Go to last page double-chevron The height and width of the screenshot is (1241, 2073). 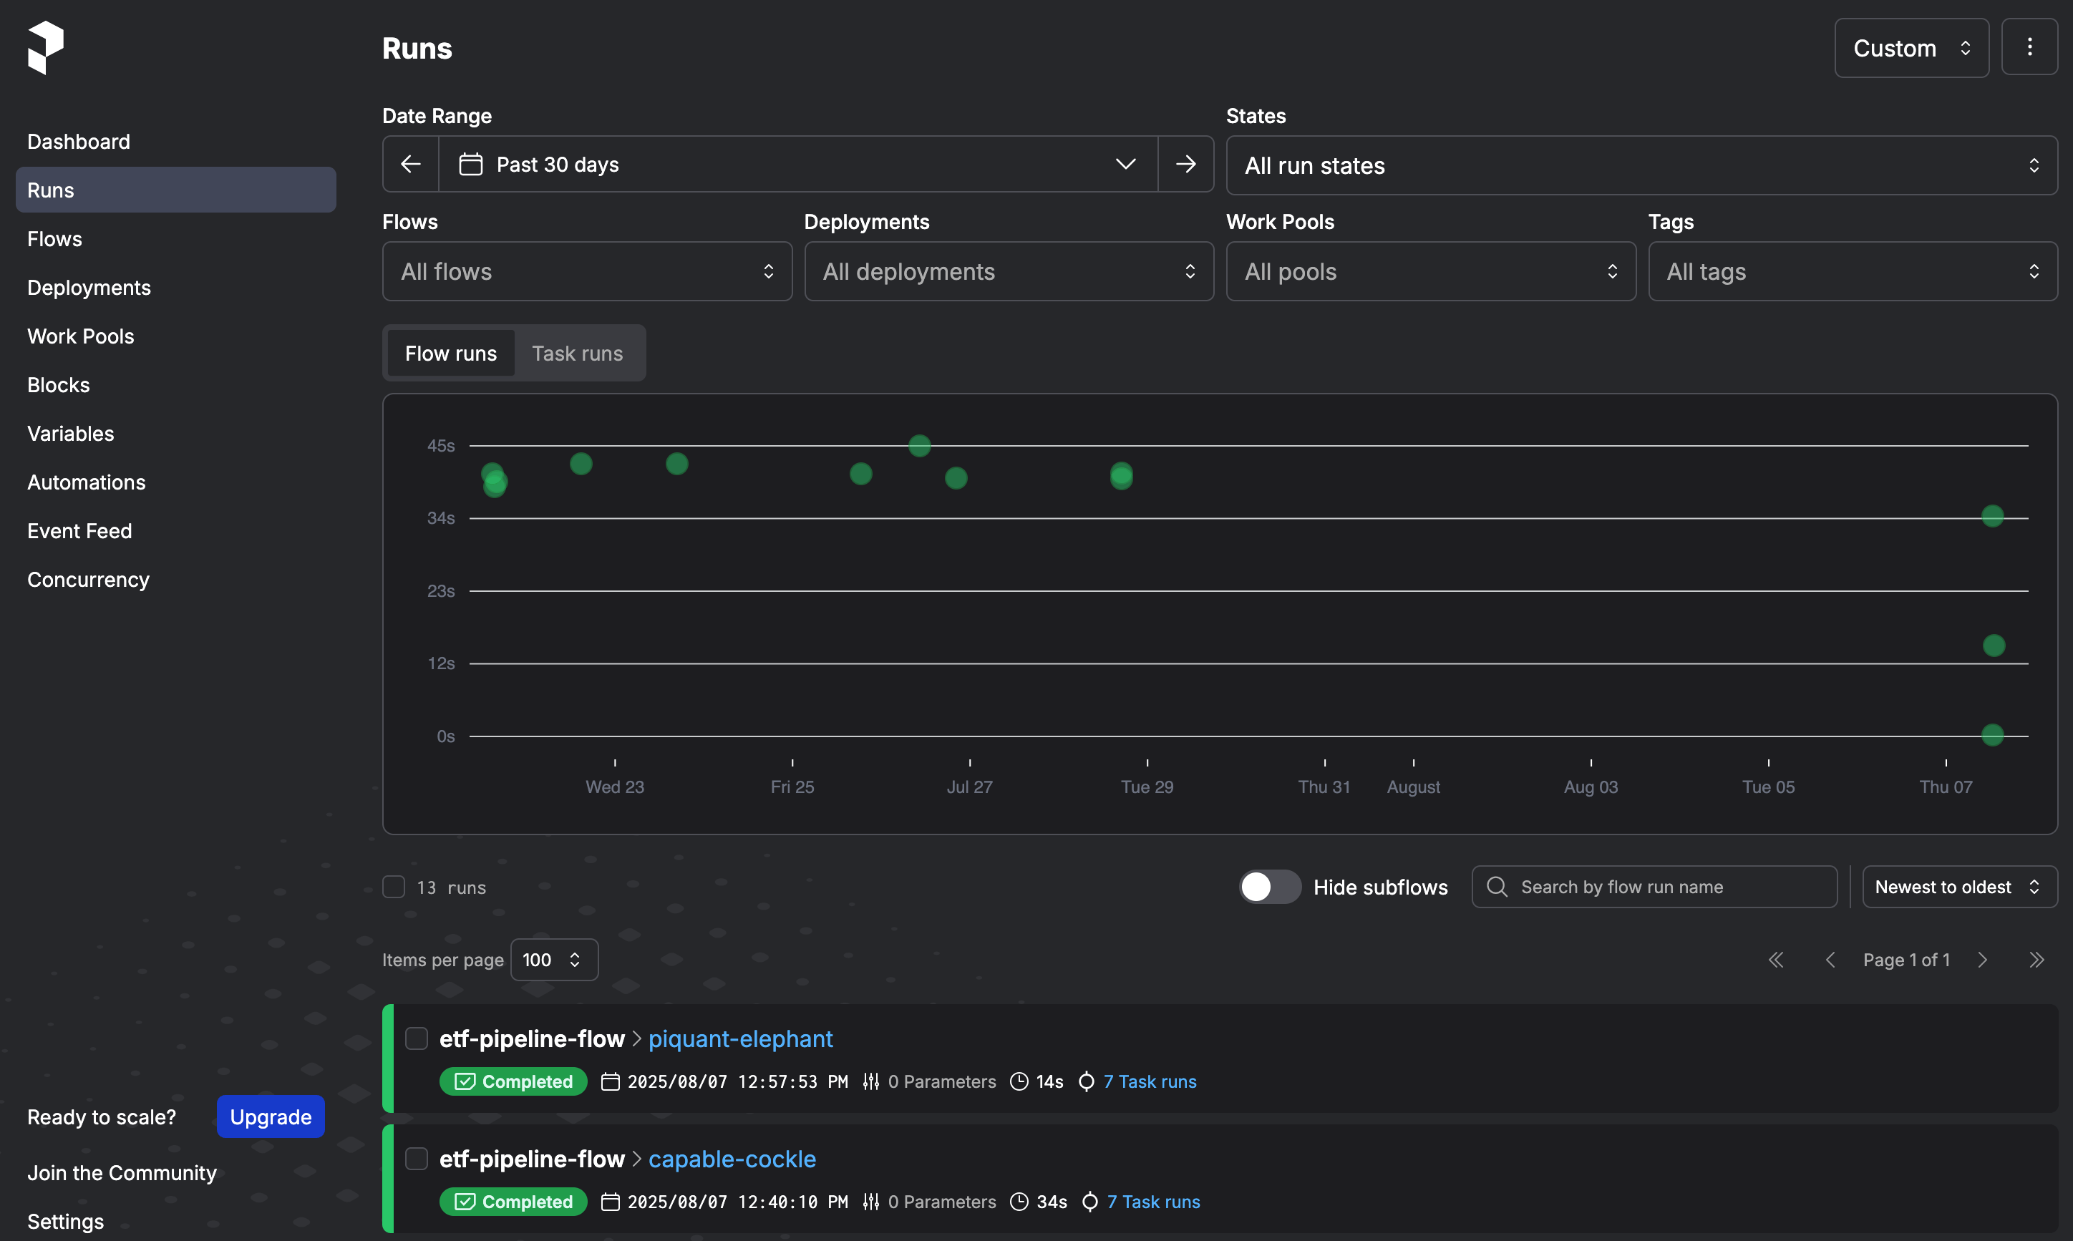(2036, 960)
